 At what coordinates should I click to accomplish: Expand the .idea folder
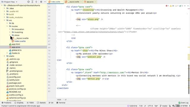4,8
